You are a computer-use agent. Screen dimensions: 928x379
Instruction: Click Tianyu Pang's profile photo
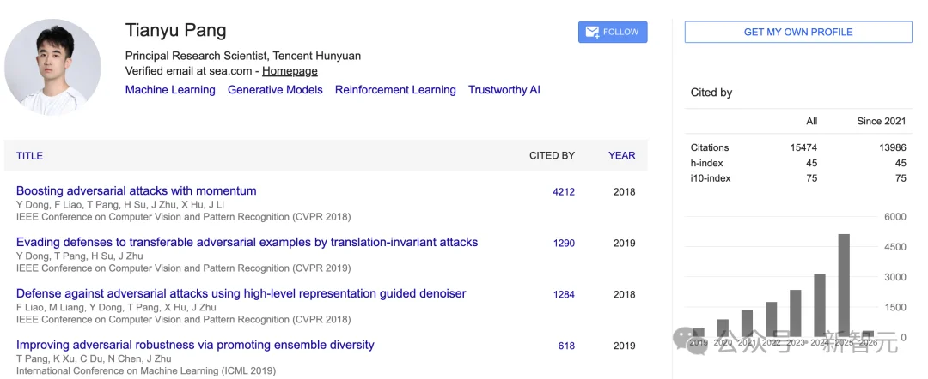point(52,66)
